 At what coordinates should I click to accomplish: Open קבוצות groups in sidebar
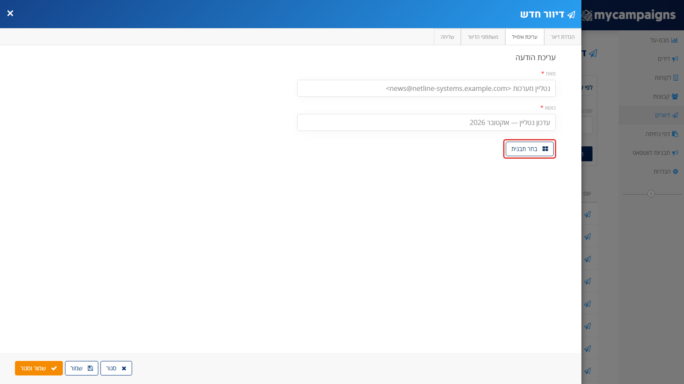click(651, 96)
